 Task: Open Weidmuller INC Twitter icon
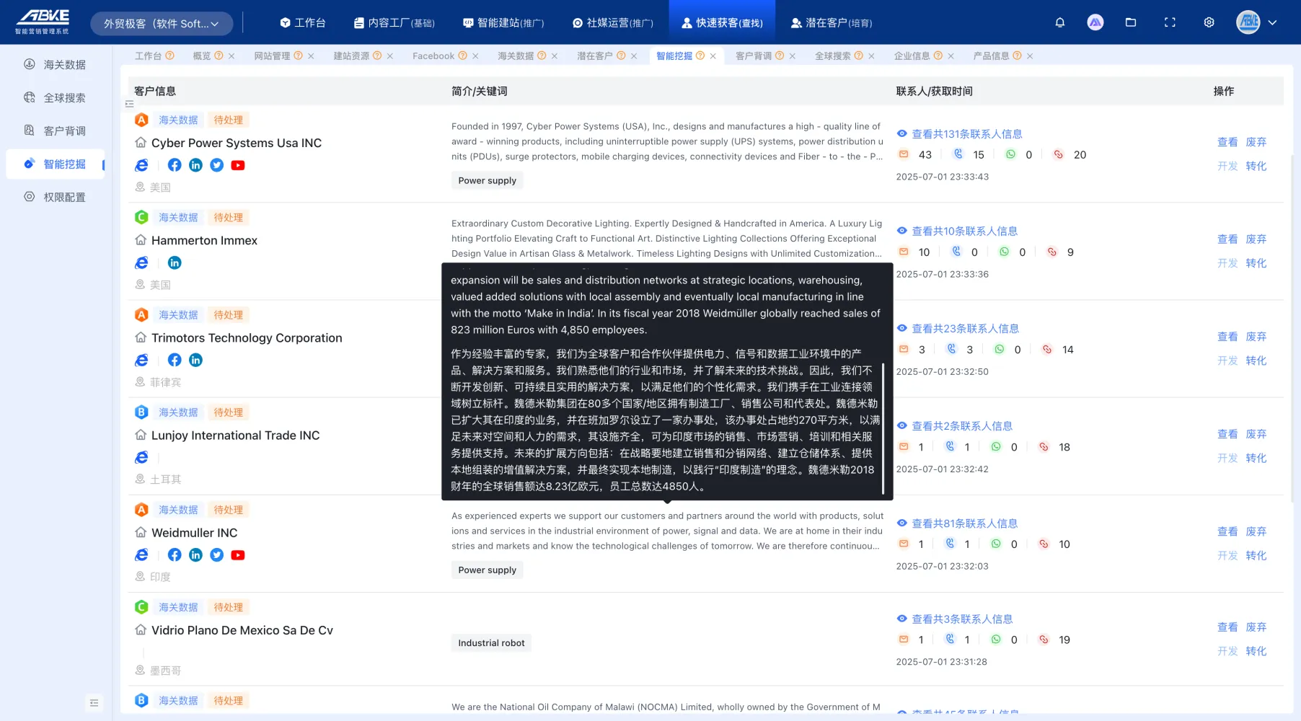coord(216,554)
